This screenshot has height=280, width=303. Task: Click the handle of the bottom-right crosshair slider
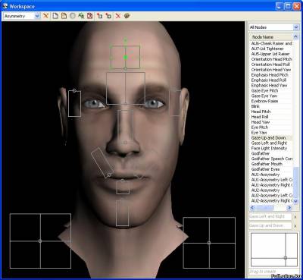pos(209,243)
